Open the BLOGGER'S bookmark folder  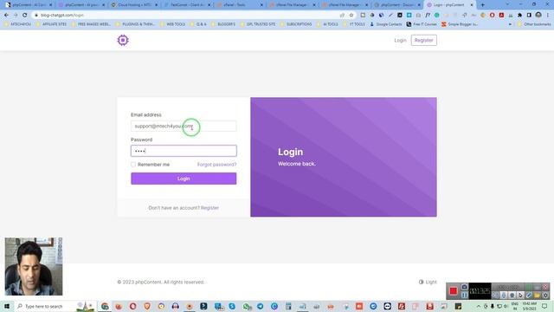[x=223, y=24]
